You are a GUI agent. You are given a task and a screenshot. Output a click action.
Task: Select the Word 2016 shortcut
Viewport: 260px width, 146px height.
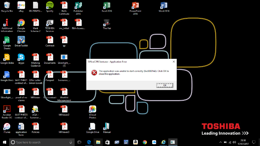(x=164, y=7)
